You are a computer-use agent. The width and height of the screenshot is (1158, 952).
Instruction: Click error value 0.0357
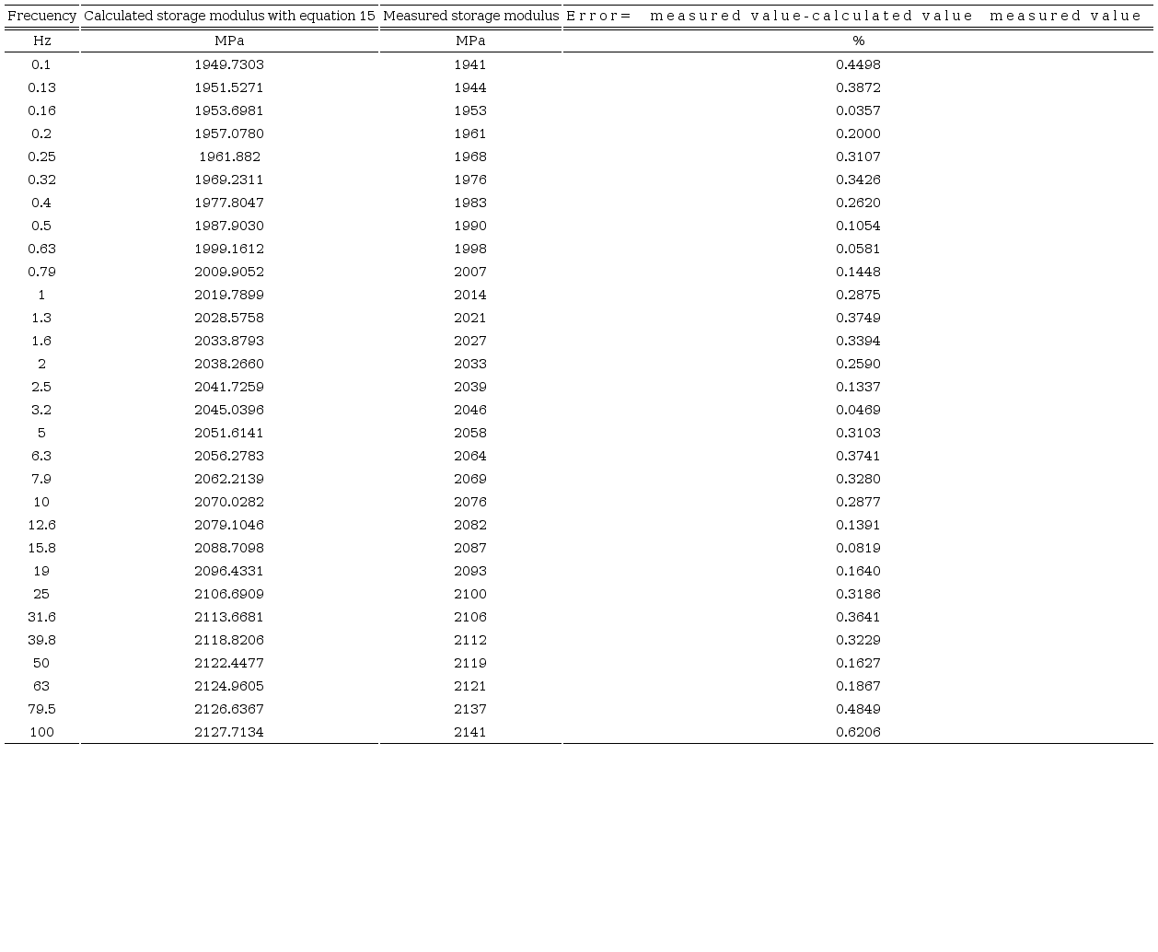pyautogui.click(x=858, y=110)
